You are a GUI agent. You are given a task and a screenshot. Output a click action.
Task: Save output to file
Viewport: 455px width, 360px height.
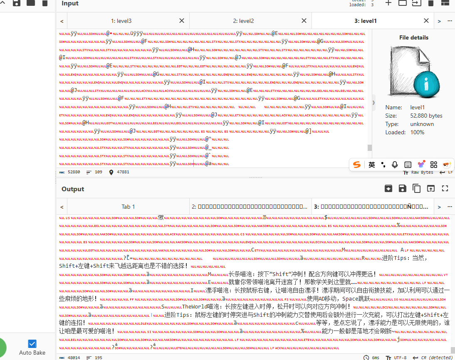click(402, 189)
